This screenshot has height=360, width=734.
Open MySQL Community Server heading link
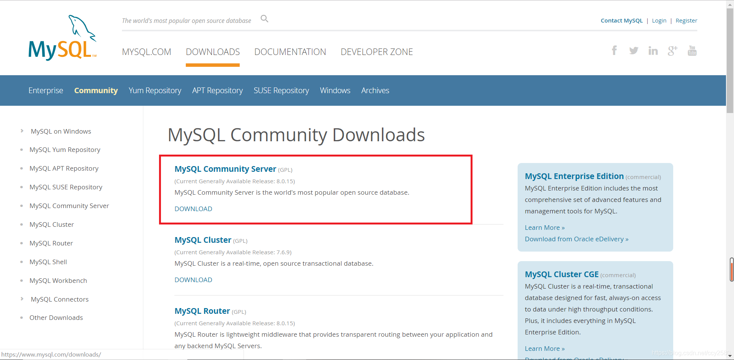click(x=225, y=169)
